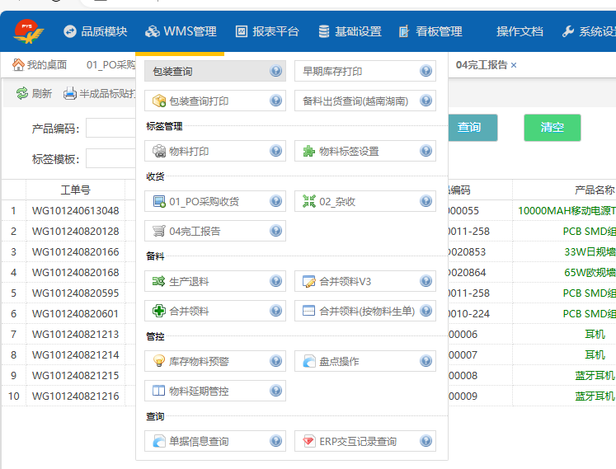
Task: Click the help icon next to 物料标签设置
Action: click(426, 152)
